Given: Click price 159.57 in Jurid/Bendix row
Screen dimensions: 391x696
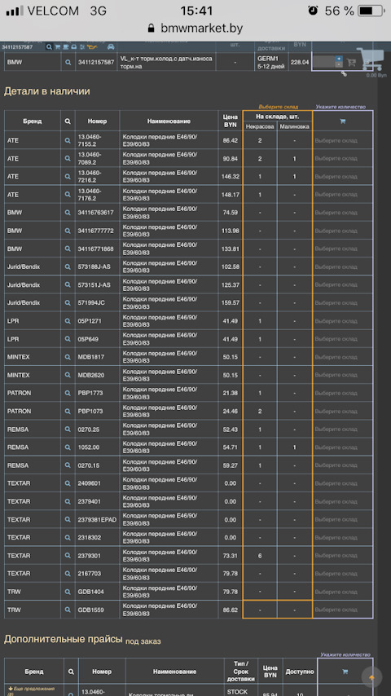Looking at the screenshot, I should click(231, 302).
